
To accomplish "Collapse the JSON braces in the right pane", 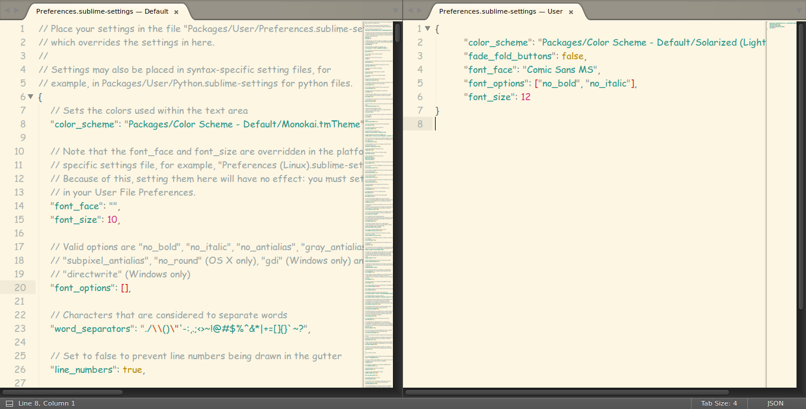I will [x=427, y=28].
